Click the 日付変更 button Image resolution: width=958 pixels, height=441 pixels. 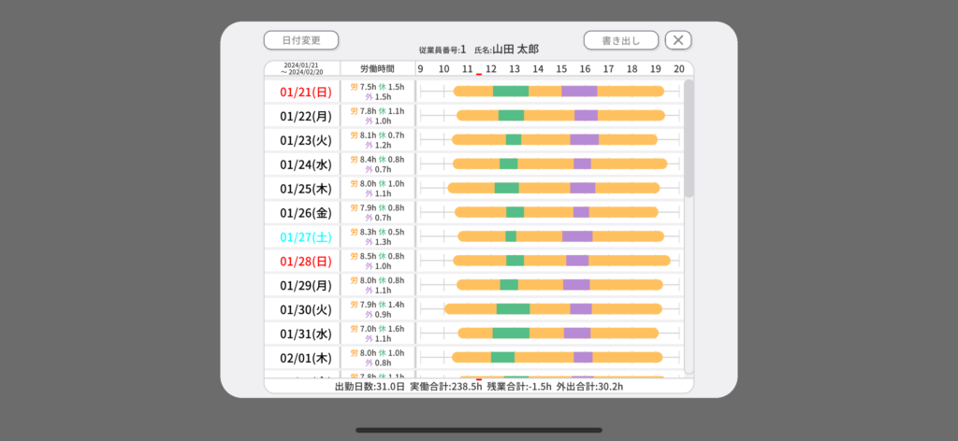[300, 40]
